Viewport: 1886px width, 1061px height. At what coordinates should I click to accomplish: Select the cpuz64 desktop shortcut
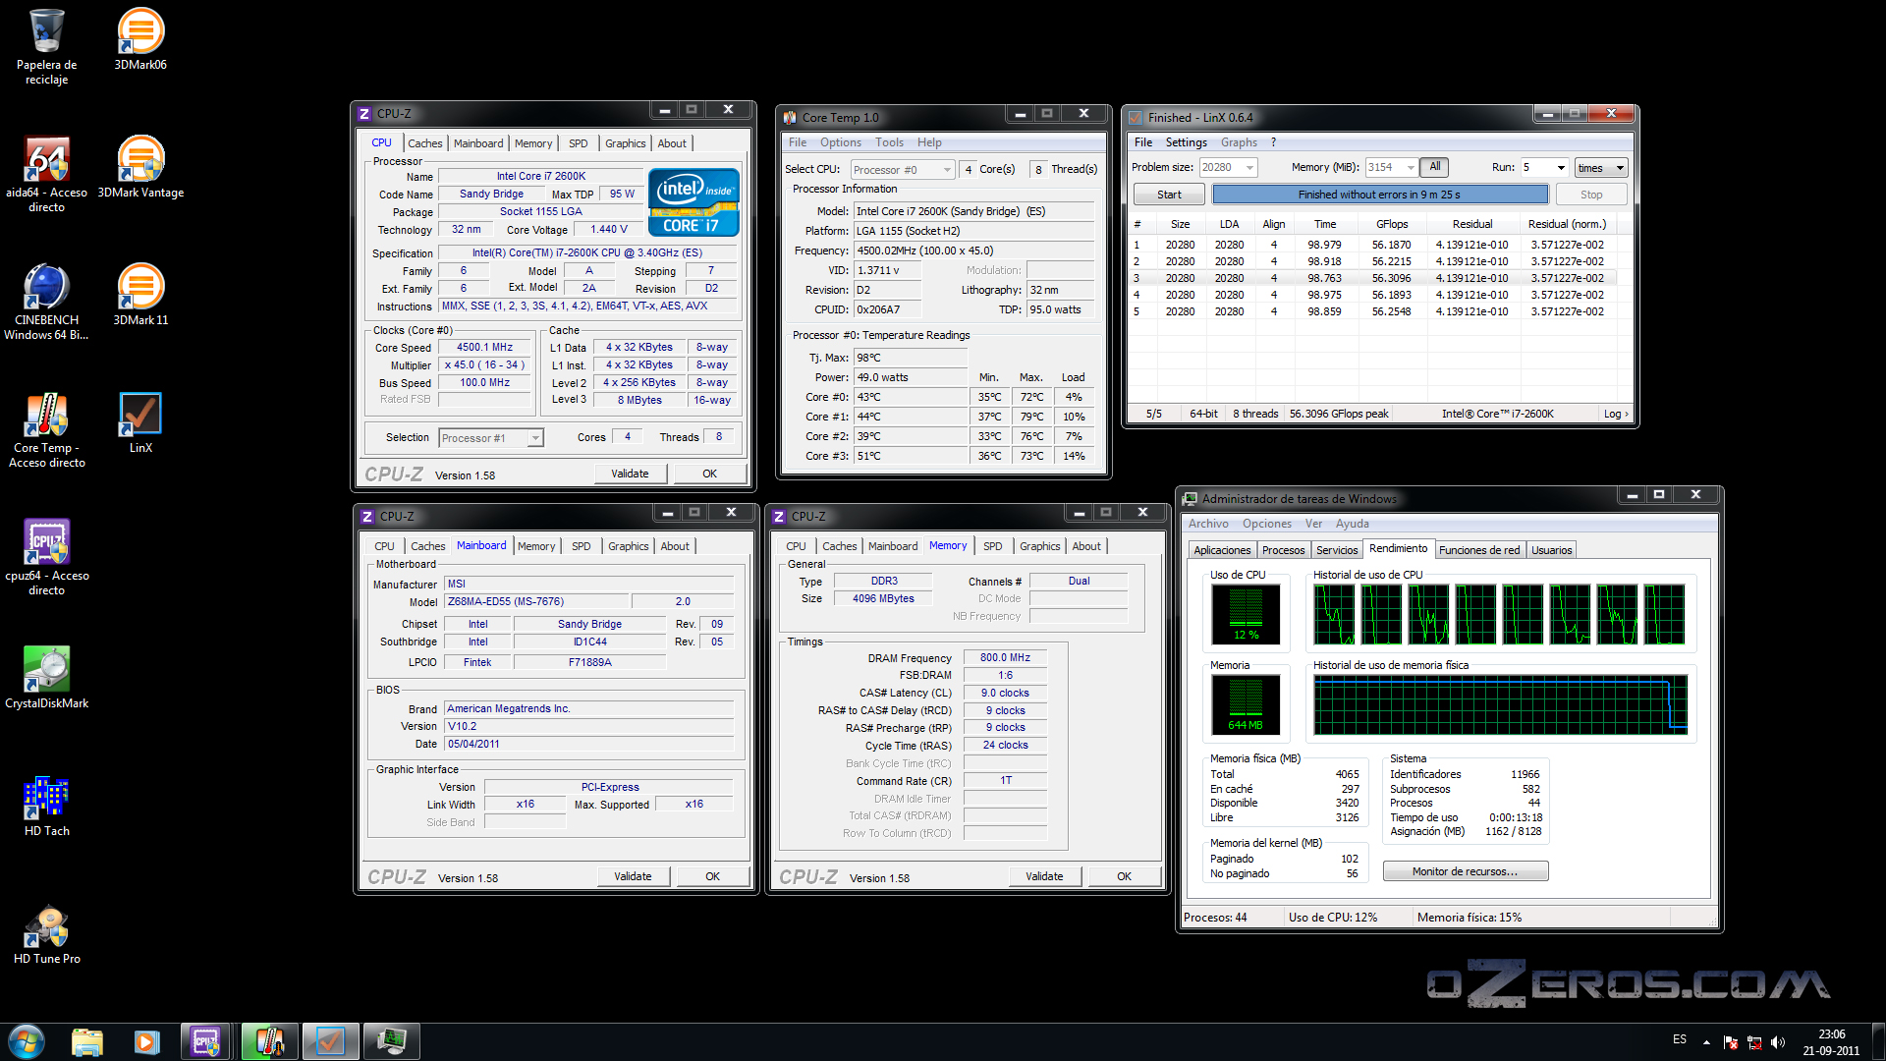(46, 556)
